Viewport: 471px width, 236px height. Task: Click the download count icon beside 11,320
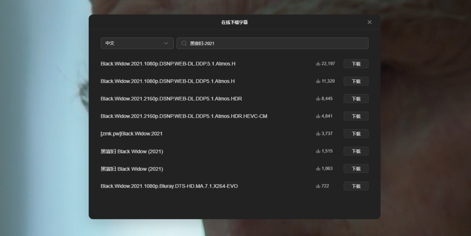(318, 81)
